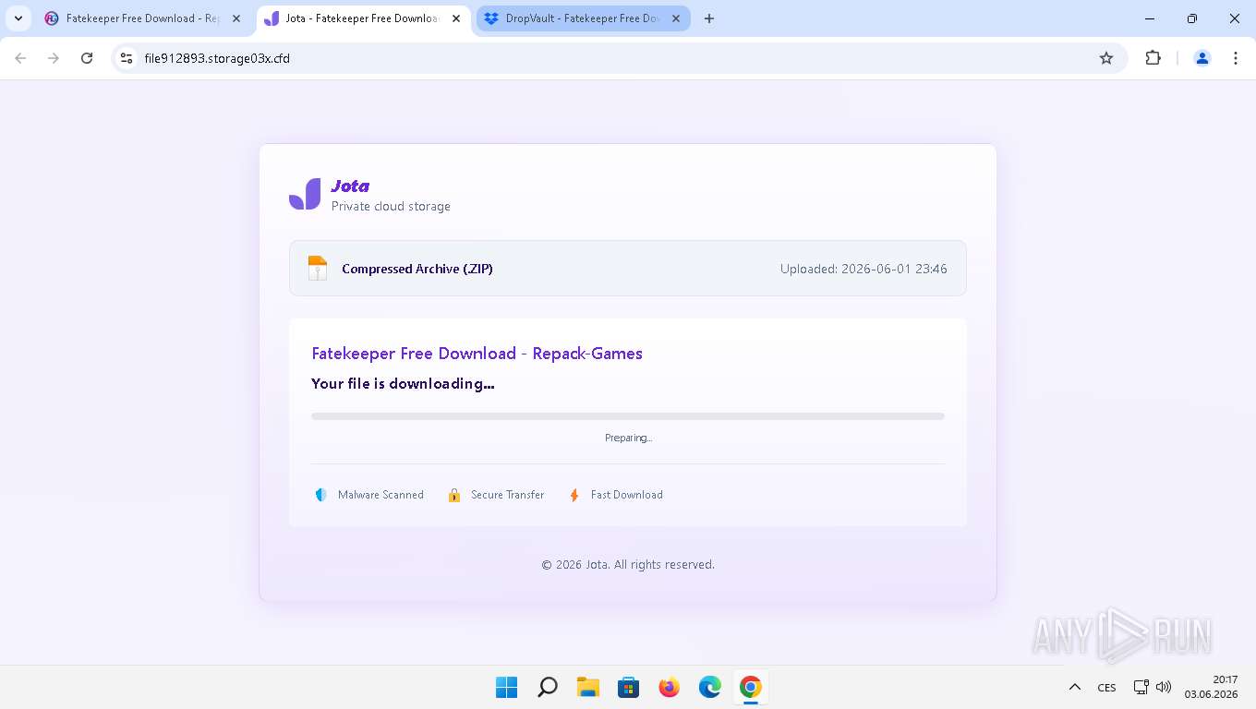1256x709 pixels.
Task: Switch to the DropVault Fatekeeper tab
Action: (x=583, y=18)
